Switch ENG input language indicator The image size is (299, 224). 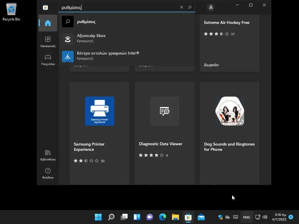[246, 217]
